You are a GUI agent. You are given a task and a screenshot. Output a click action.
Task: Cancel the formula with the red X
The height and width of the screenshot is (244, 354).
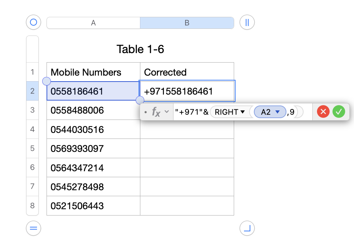tap(323, 111)
